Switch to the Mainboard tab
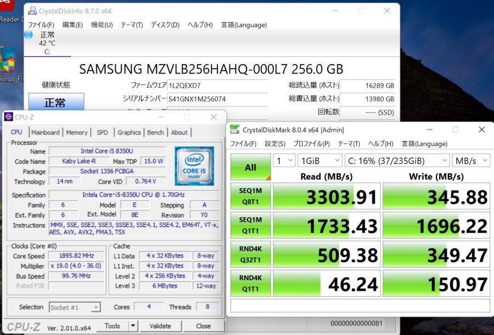 (46, 133)
